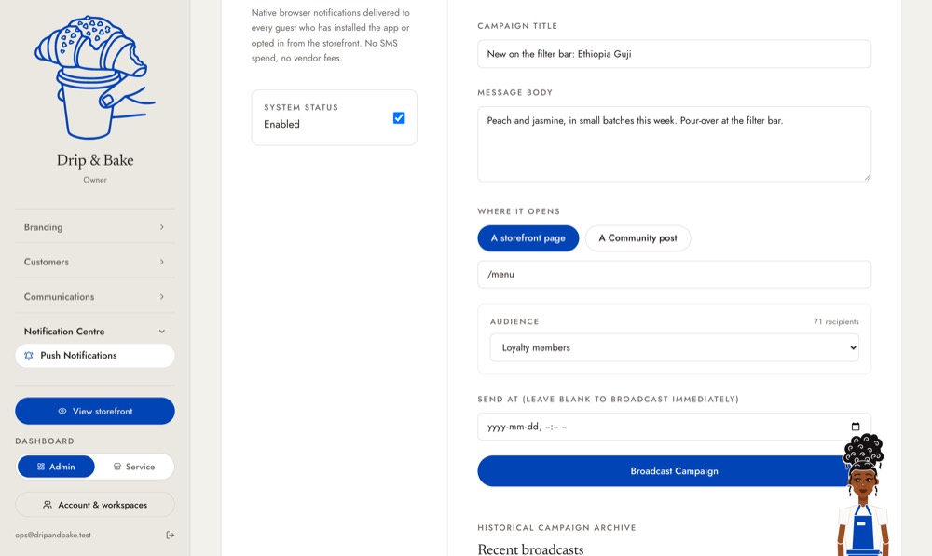Choose the A Community post option

pyautogui.click(x=637, y=238)
